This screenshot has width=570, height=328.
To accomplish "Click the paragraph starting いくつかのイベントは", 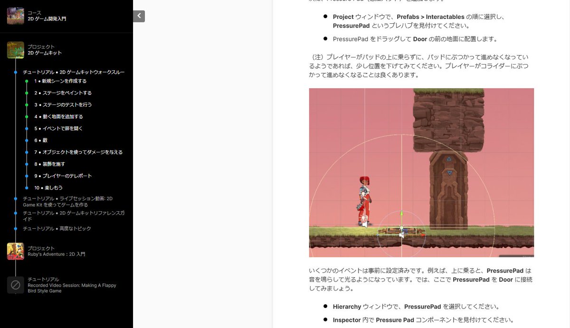I will coord(420,279).
